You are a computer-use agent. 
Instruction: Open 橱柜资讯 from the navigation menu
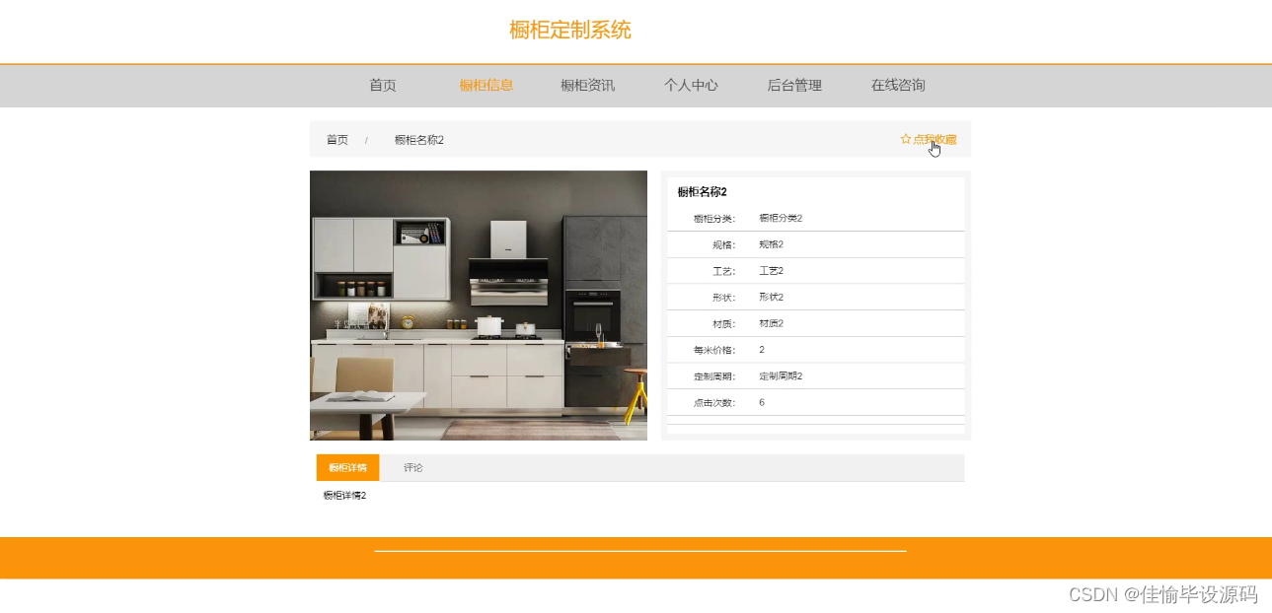tap(586, 86)
